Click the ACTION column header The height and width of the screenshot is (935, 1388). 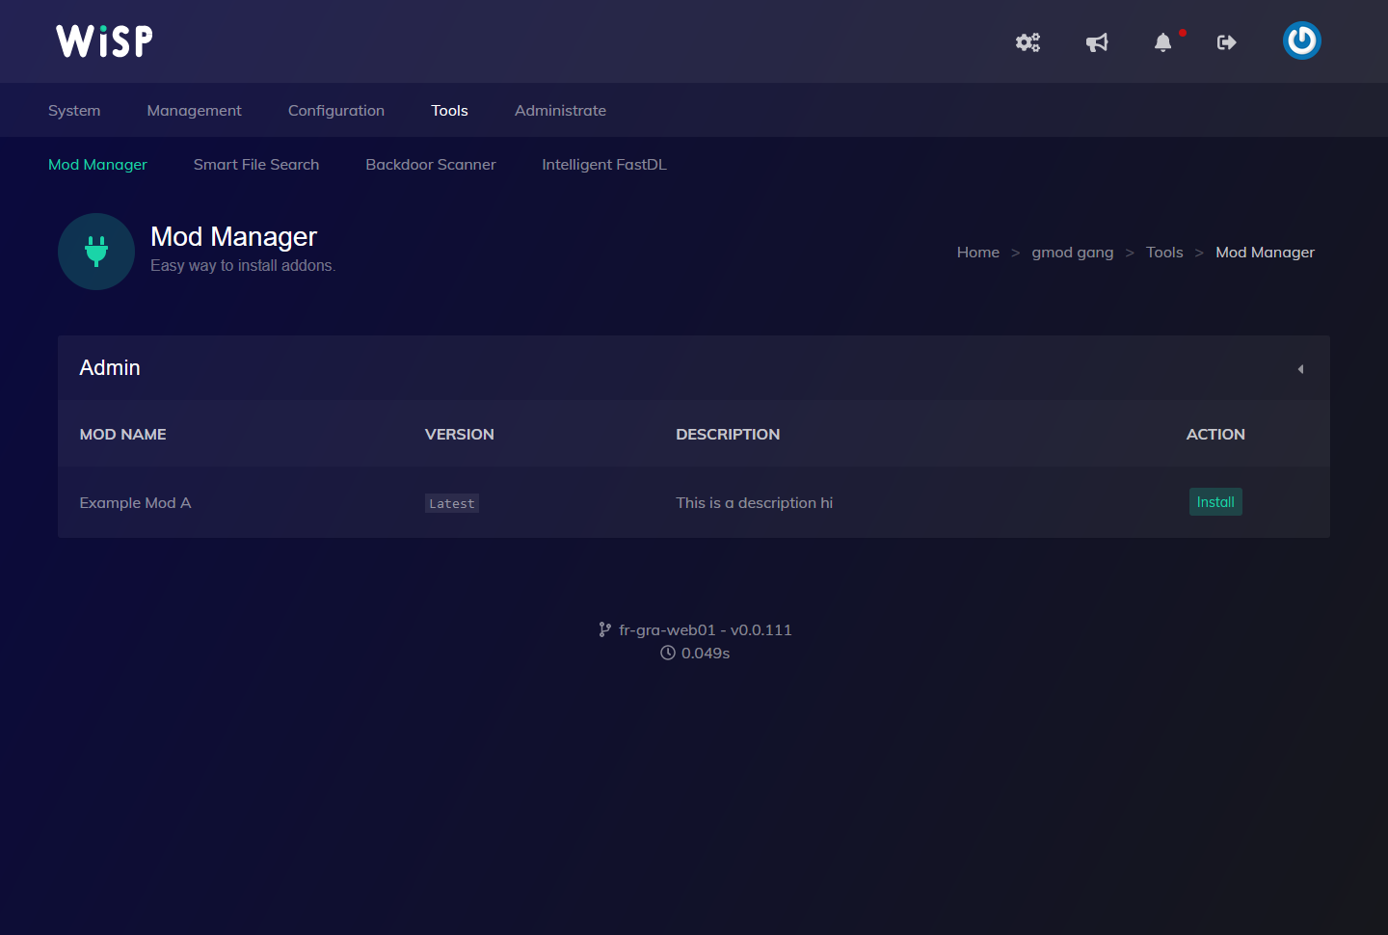1215,434
